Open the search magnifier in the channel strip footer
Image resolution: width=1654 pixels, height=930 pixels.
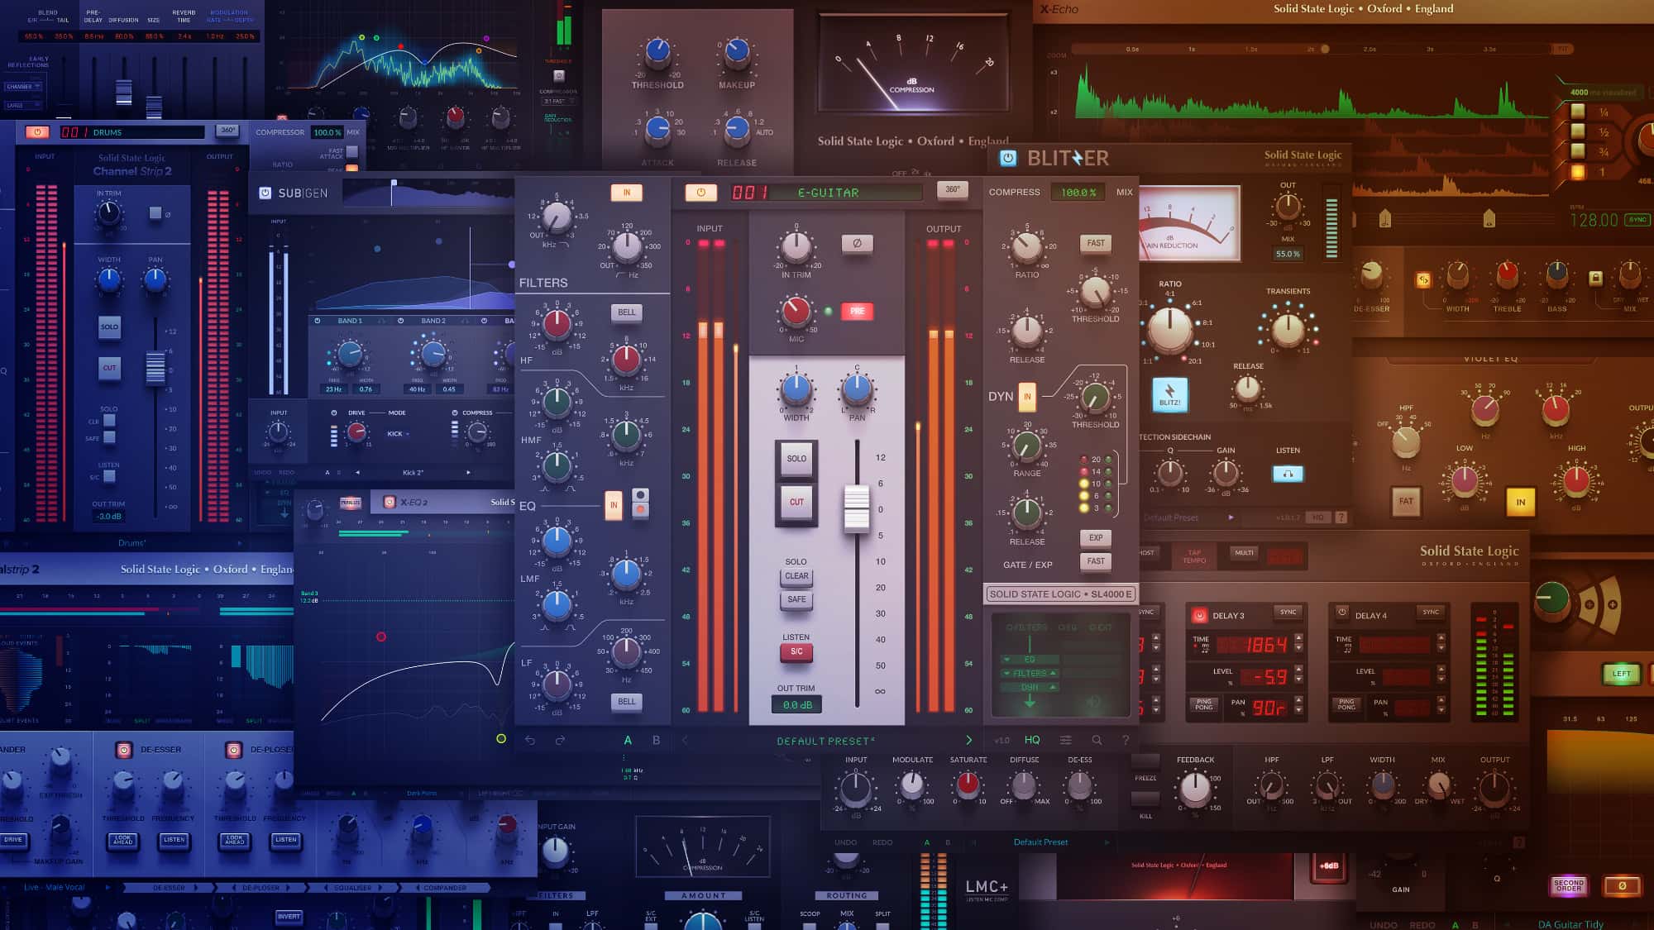click(x=1097, y=740)
